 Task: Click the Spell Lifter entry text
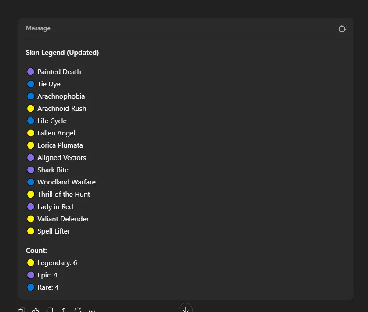54,231
